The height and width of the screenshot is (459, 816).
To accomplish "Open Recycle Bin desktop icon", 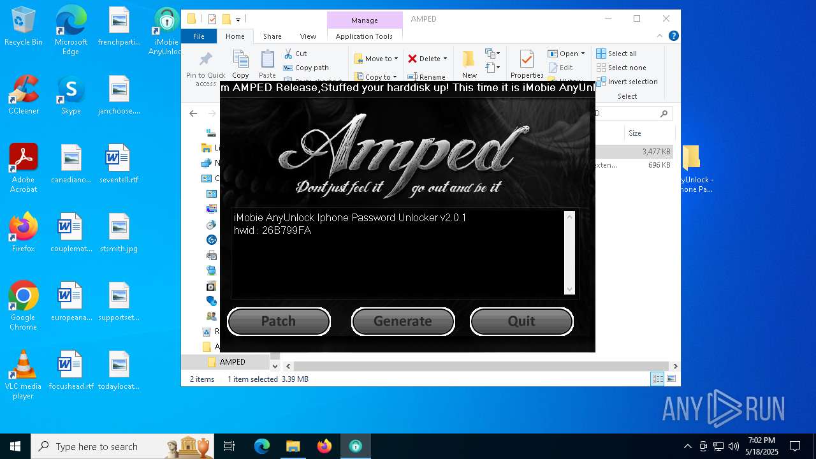I will point(24,27).
